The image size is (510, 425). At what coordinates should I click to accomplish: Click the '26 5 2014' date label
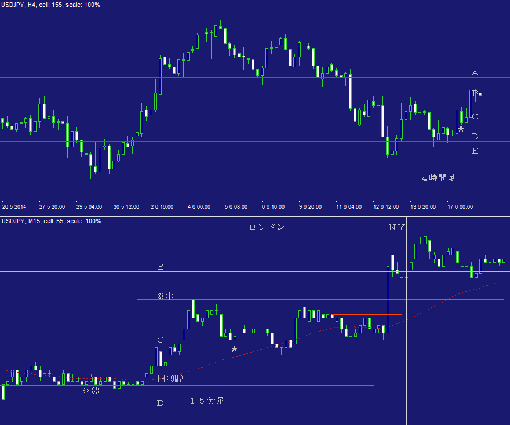[14, 206]
